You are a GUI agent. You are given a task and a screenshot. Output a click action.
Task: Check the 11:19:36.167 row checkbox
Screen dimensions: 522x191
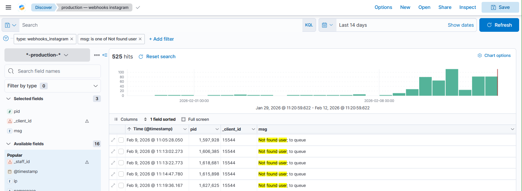(121, 185)
